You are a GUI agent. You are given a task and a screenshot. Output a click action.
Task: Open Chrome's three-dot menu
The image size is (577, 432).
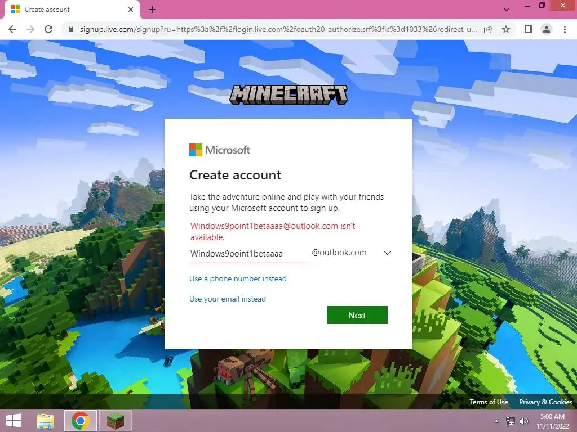pos(565,29)
